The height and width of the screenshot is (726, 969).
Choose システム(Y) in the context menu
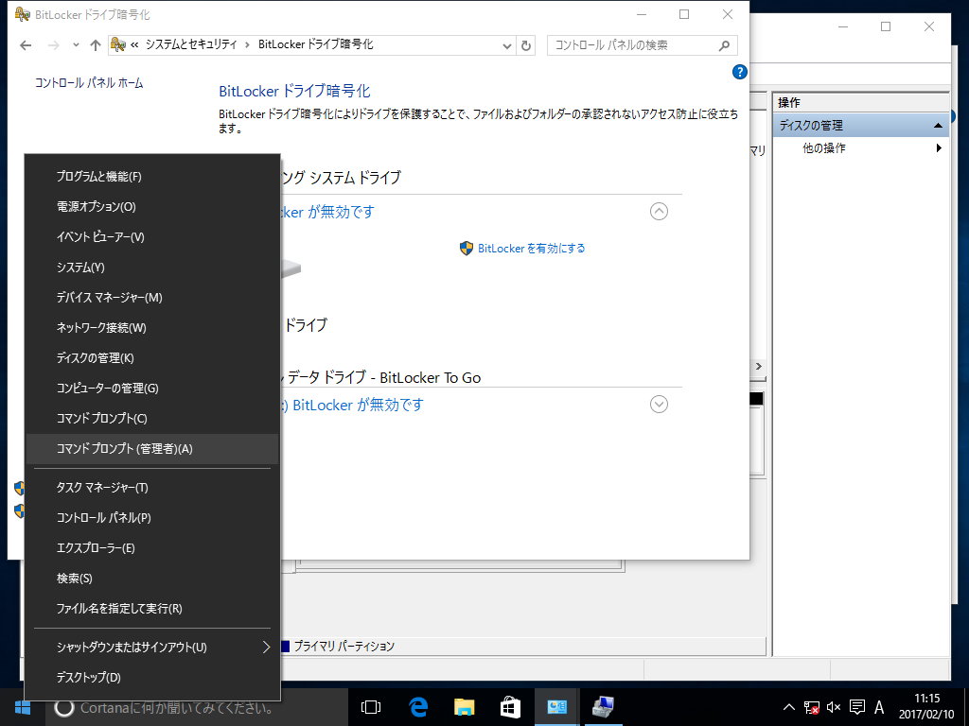[152, 268]
